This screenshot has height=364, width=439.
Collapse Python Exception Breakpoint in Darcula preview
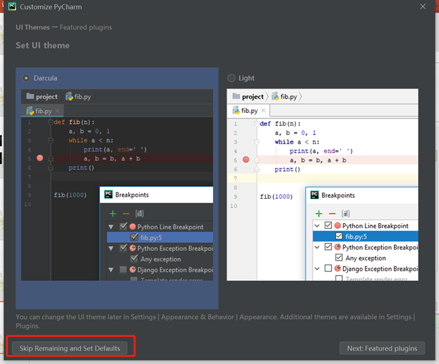tap(111, 248)
